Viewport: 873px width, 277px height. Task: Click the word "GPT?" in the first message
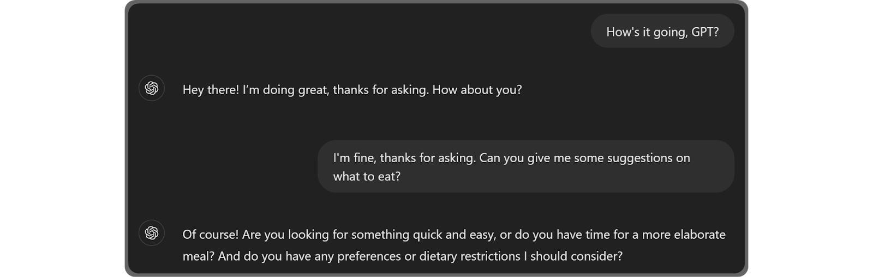pos(705,32)
